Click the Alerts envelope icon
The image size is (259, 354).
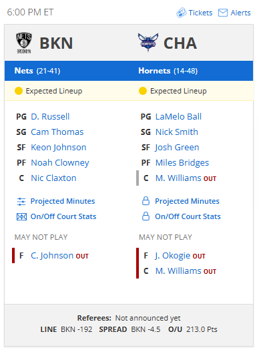[223, 13]
